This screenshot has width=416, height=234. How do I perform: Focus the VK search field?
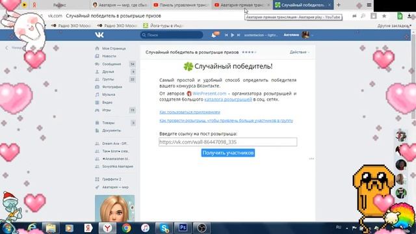point(172,35)
